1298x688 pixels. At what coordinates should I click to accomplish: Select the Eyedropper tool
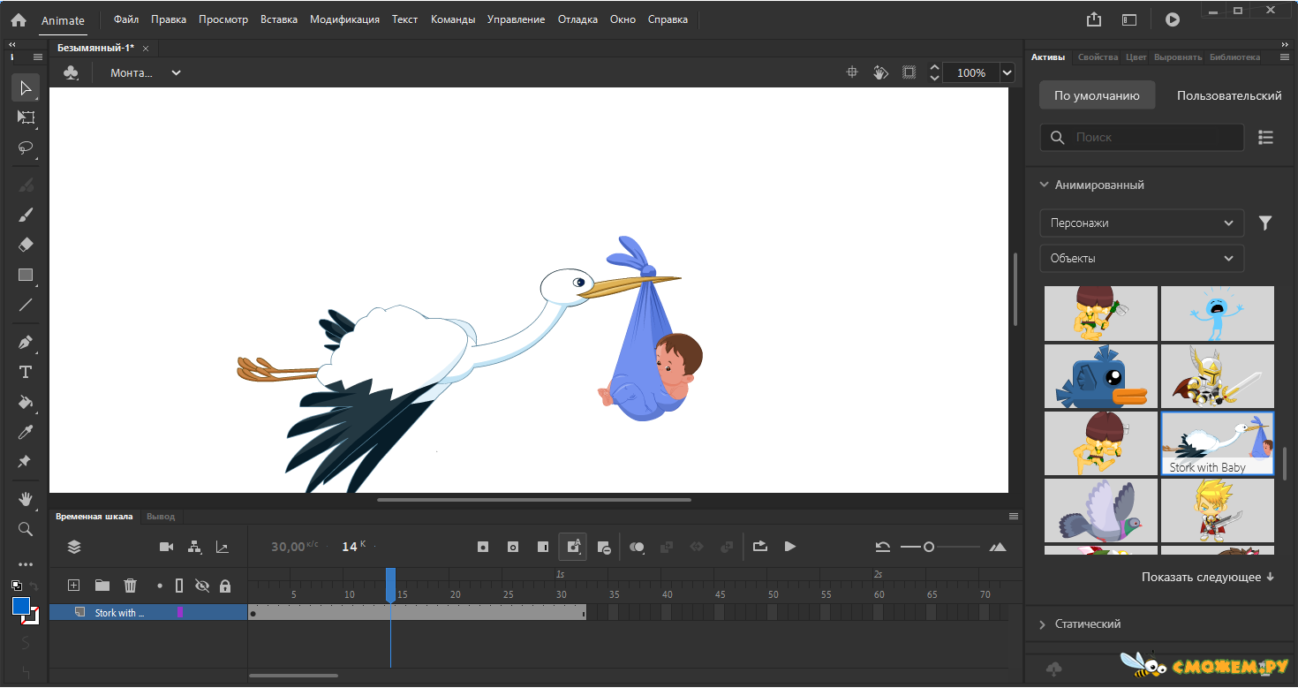26,432
